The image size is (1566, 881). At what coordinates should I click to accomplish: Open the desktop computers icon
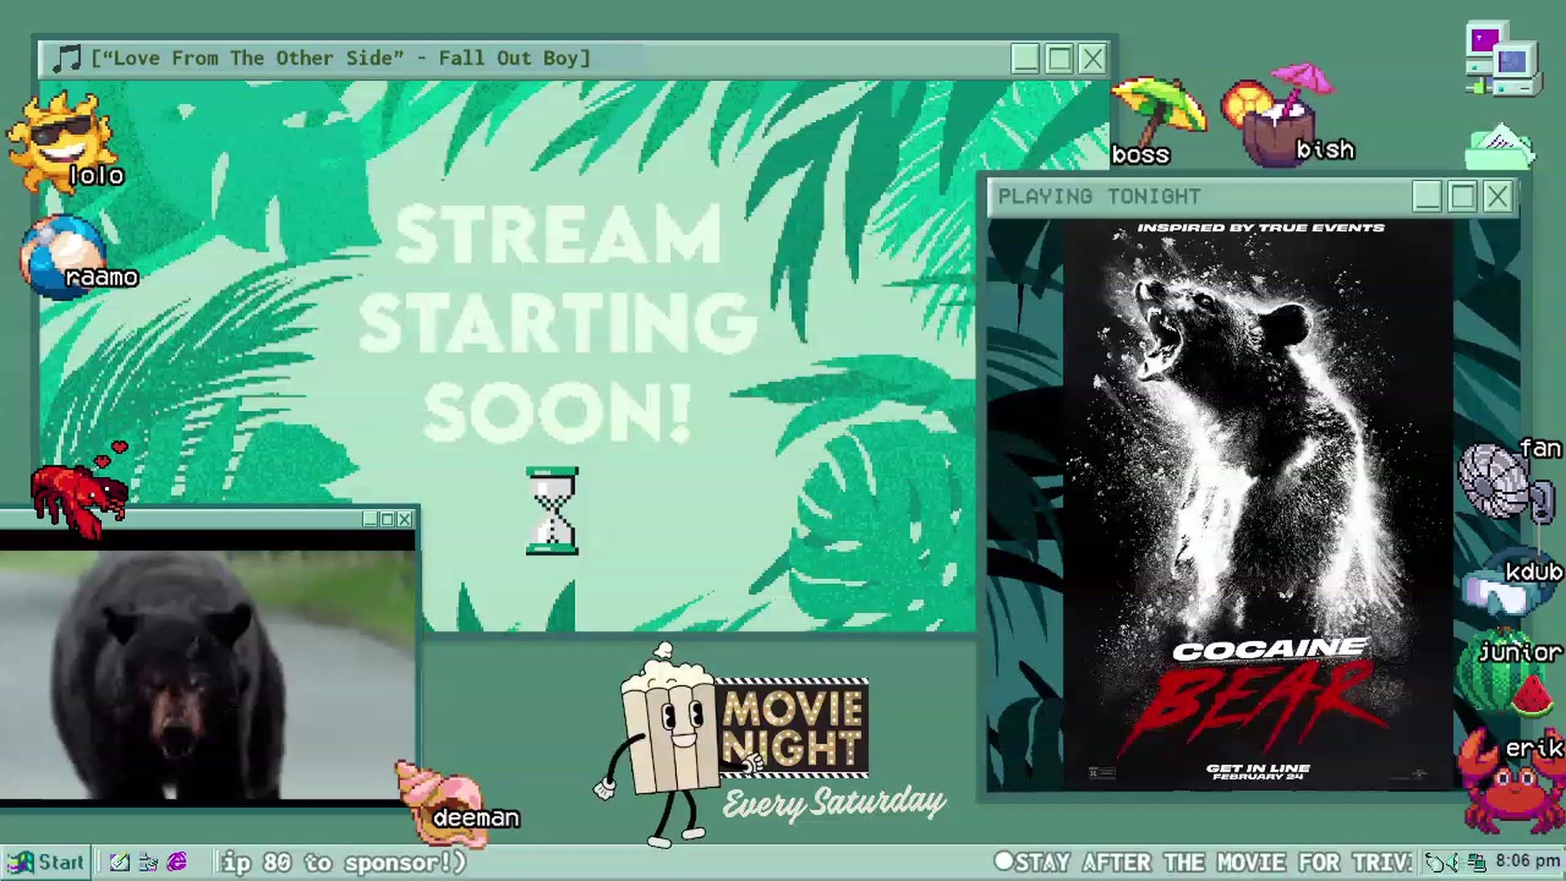(1502, 59)
